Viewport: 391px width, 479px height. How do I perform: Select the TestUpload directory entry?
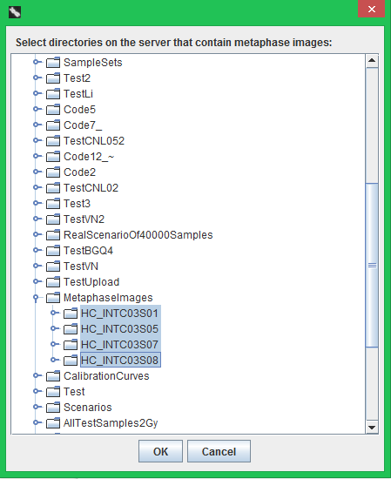91,282
